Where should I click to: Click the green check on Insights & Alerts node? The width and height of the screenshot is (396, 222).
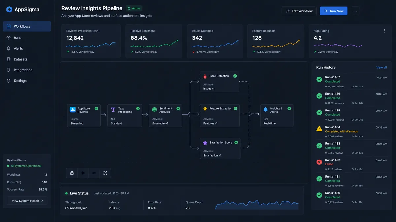point(289,108)
